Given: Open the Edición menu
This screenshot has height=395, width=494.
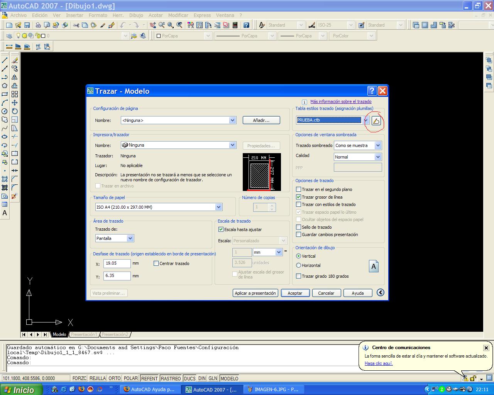Looking at the screenshot, I should [x=40, y=15].
